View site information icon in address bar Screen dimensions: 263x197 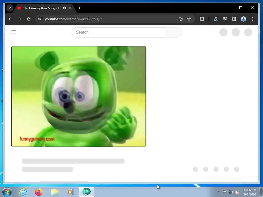pyautogui.click(x=40, y=19)
